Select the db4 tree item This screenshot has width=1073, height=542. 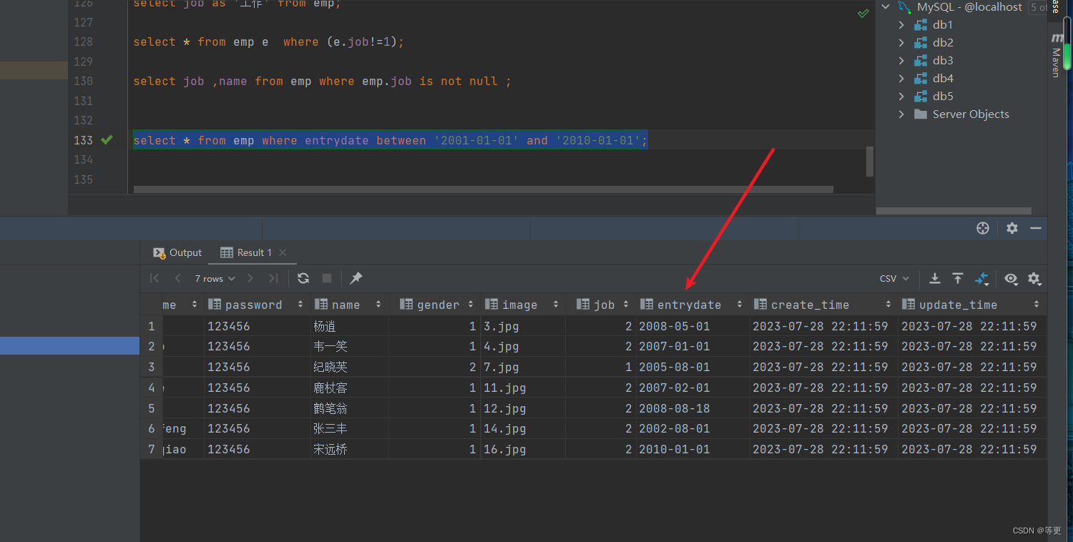pos(943,78)
